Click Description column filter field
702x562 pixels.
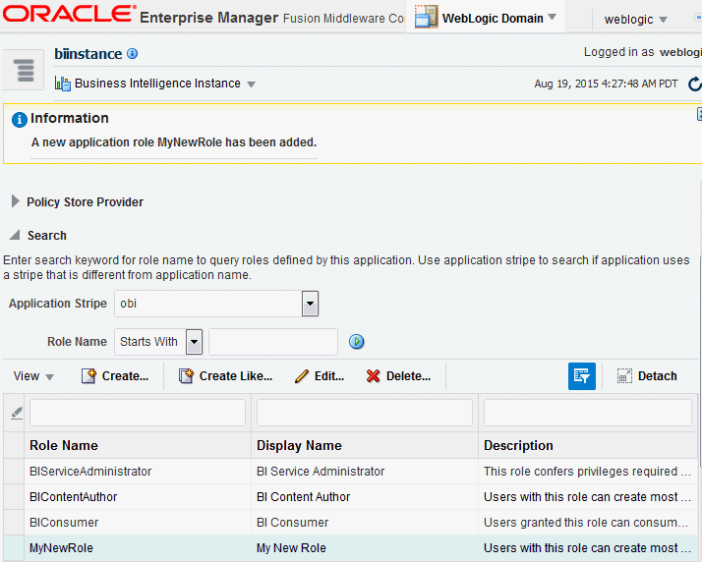coord(588,413)
